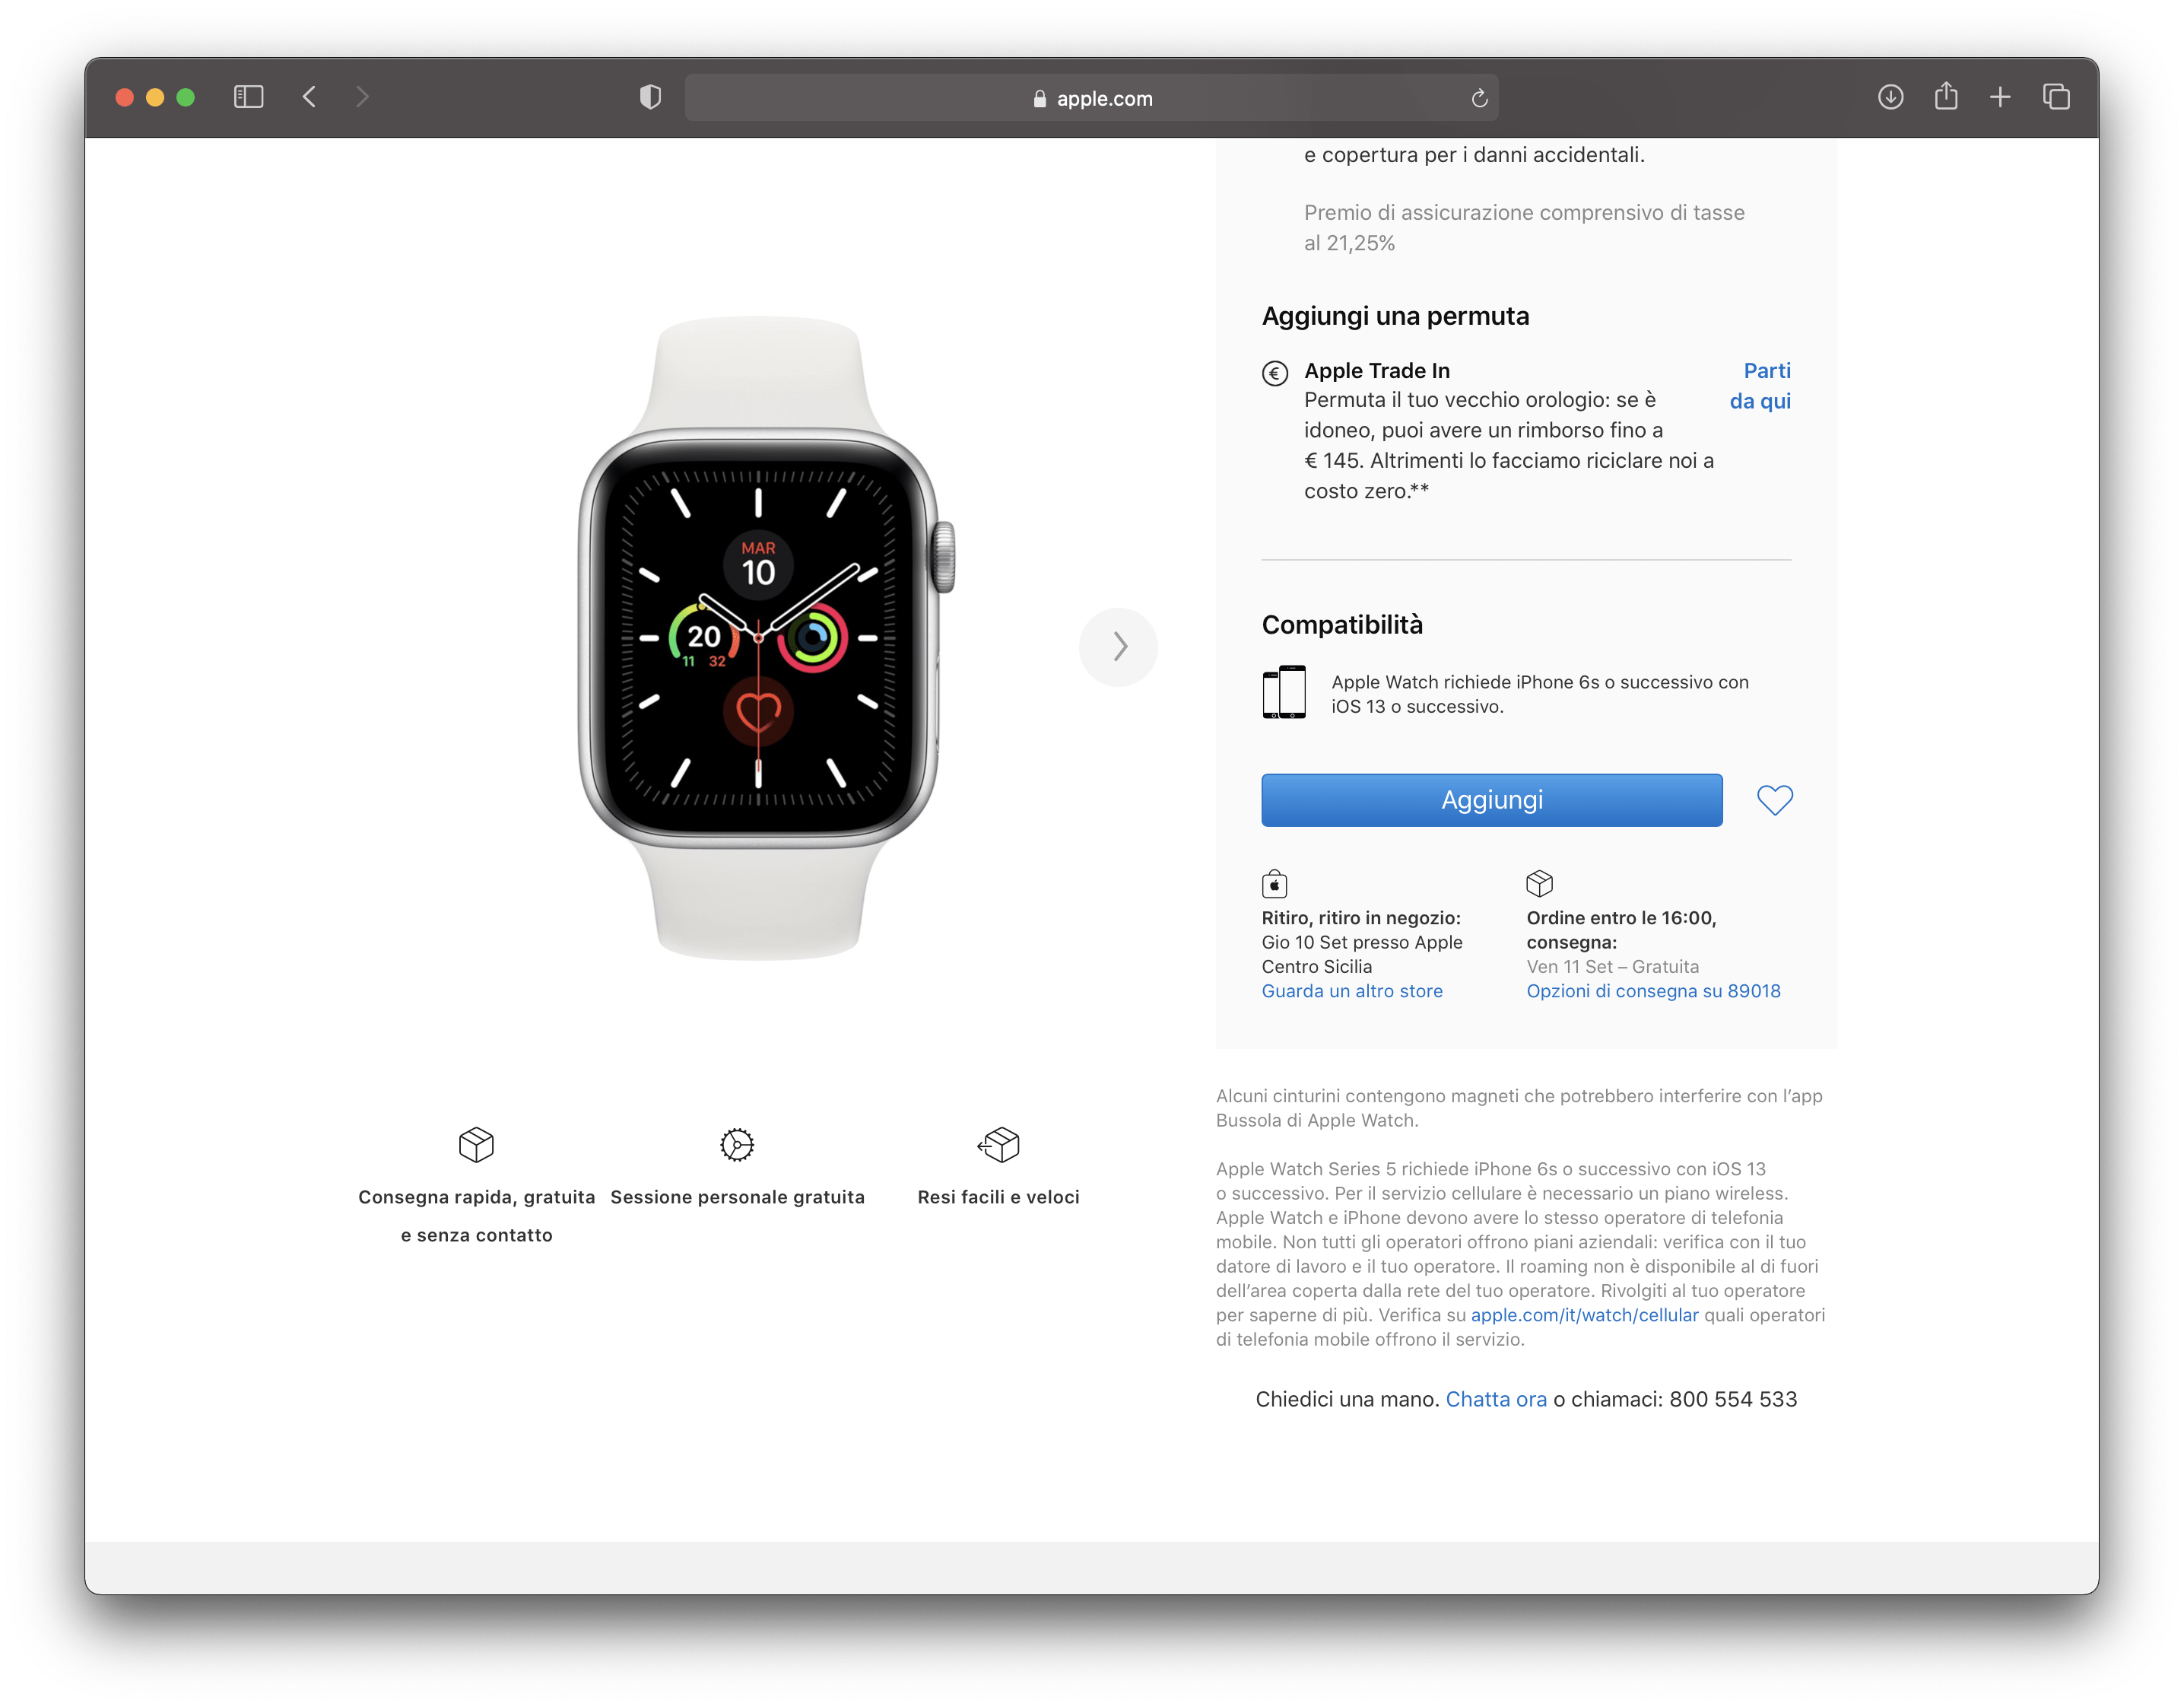Open the share menu
Screen dimensions: 2184x1707
click(x=1945, y=96)
